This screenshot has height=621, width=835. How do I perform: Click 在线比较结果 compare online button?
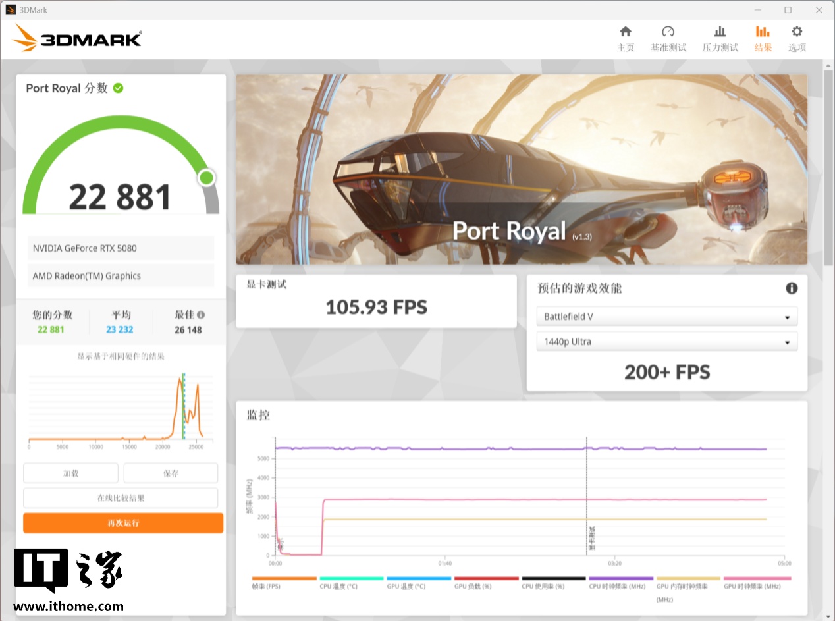[121, 498]
